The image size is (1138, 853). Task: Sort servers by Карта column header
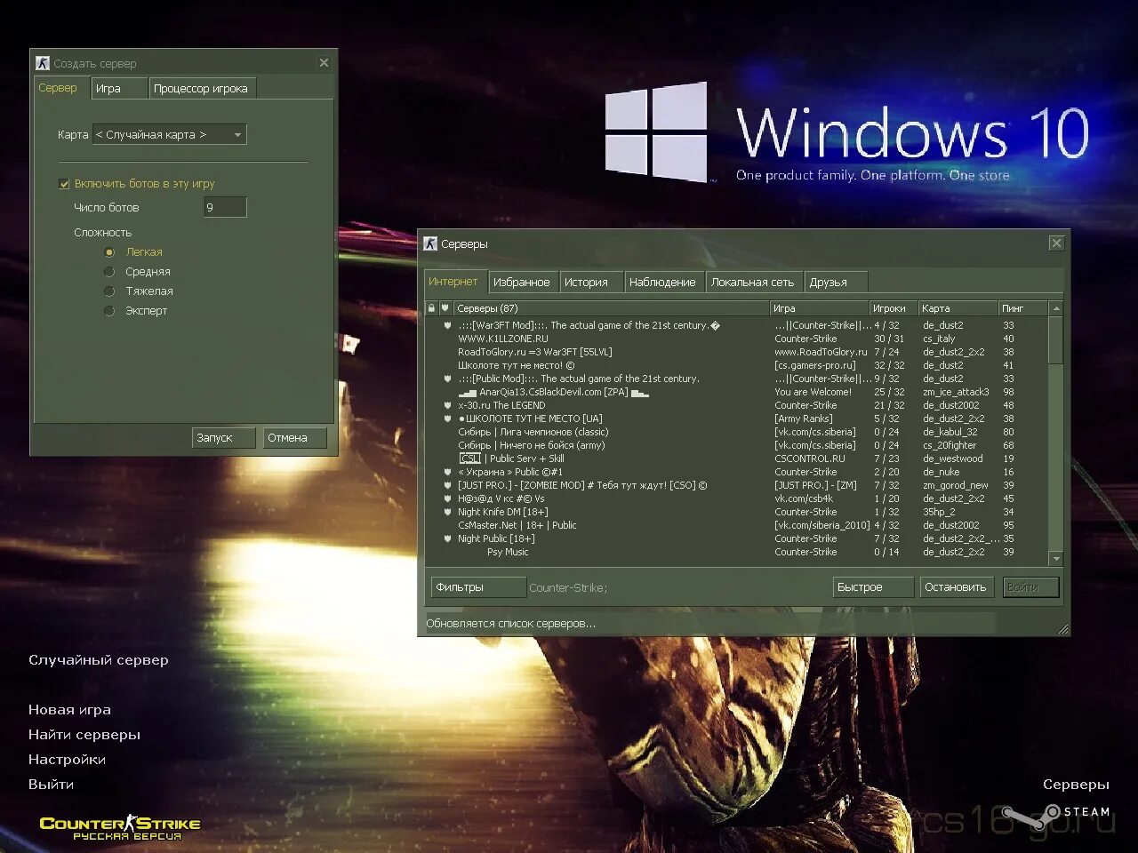pyautogui.click(x=958, y=308)
